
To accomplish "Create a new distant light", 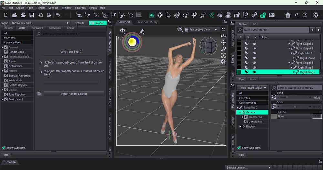I will 88,15.
